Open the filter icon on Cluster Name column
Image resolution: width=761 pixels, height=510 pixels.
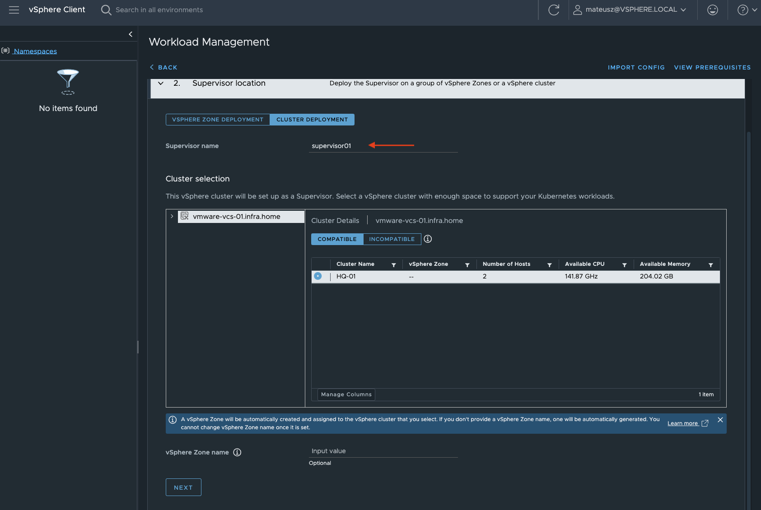coord(393,264)
